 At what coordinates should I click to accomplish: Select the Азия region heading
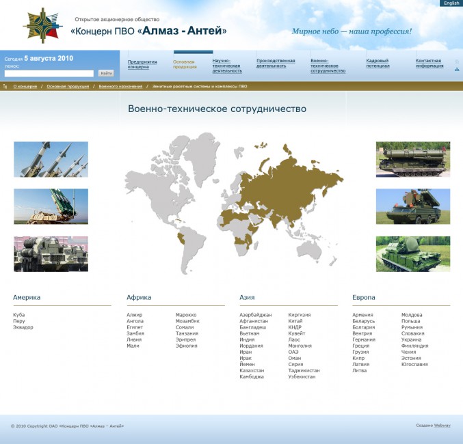[247, 297]
